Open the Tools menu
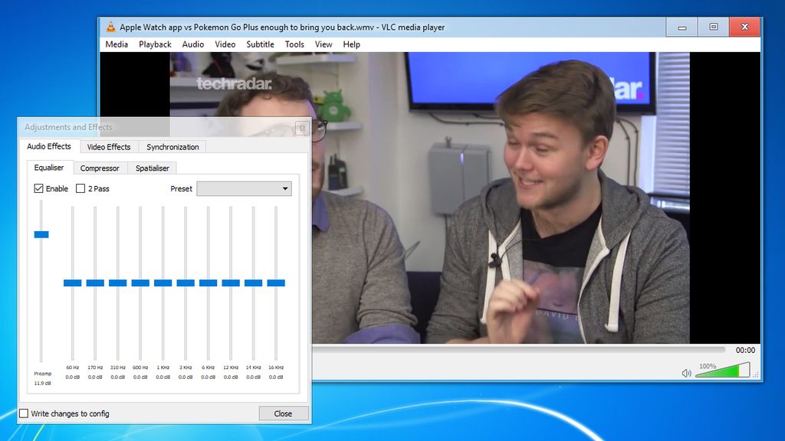785x441 pixels. tap(294, 44)
